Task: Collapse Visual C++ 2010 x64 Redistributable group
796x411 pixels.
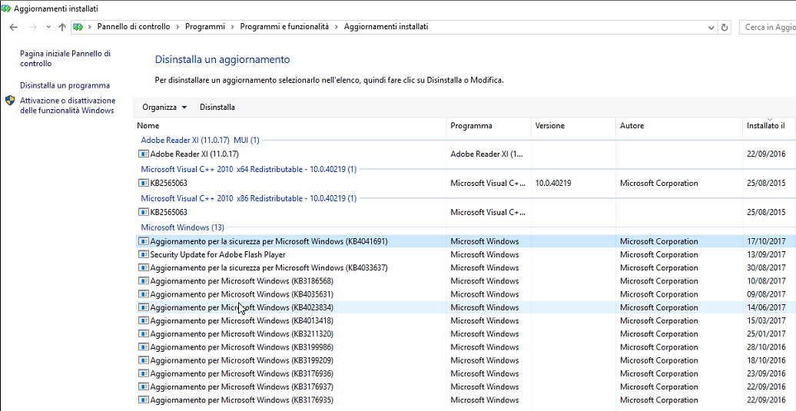Action: click(249, 169)
